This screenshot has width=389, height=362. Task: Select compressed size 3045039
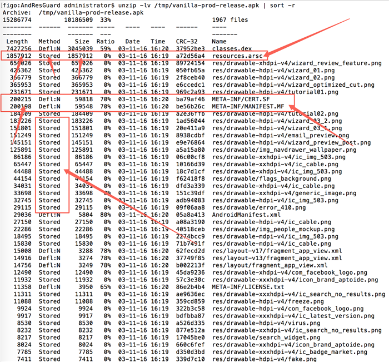point(80,49)
